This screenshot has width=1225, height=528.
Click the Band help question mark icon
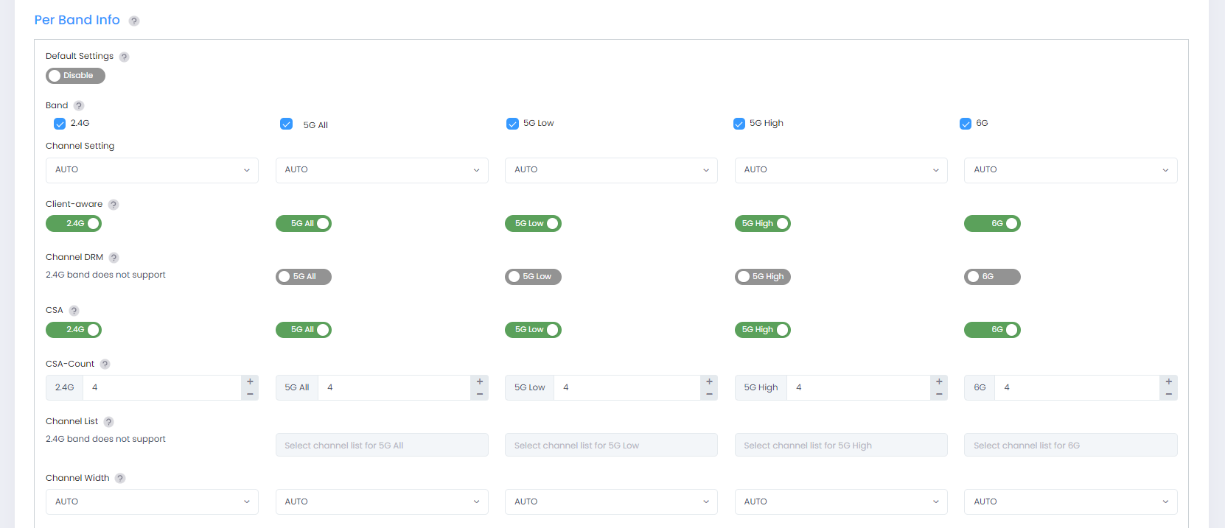79,106
